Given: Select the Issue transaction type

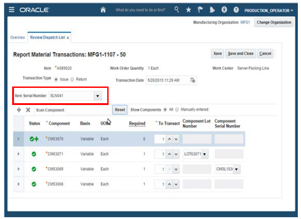Looking at the screenshot, I should (56, 79).
